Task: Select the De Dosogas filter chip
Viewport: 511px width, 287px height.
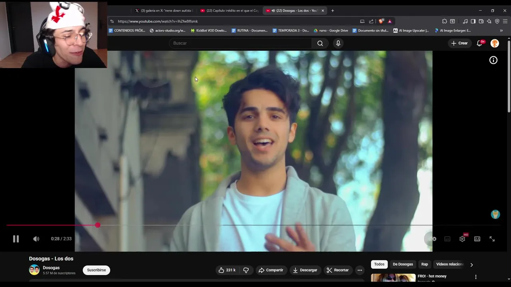Action: (403, 264)
